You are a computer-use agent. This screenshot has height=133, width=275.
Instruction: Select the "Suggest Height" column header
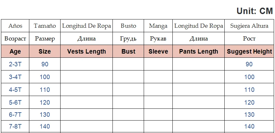tap(249, 51)
